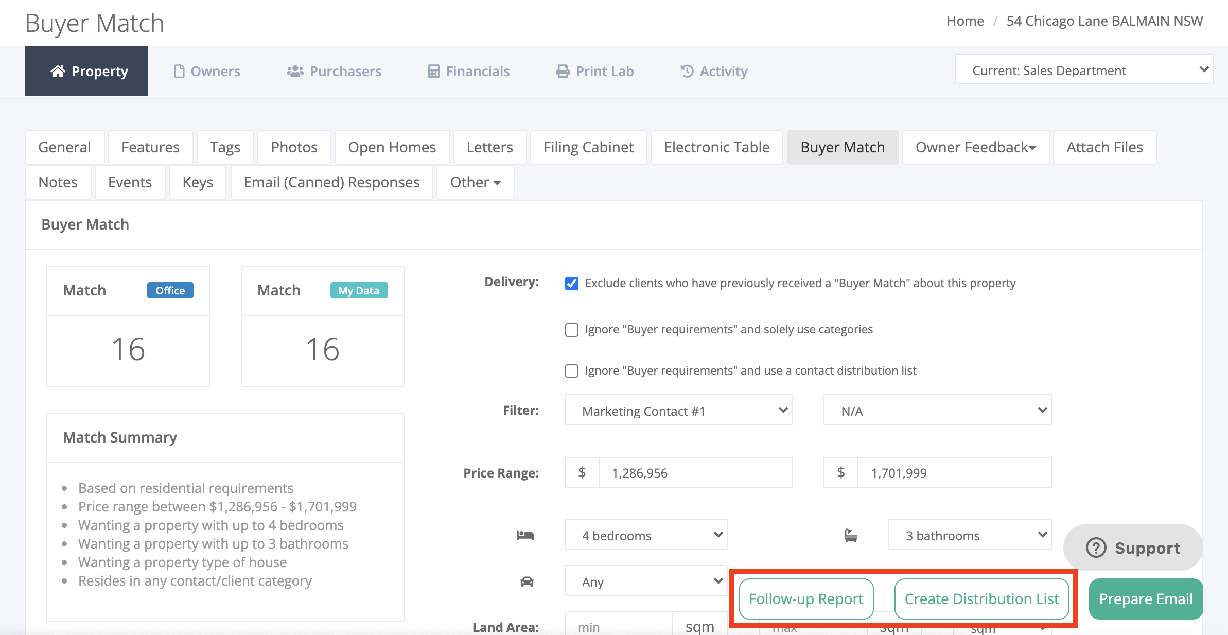Image resolution: width=1228 pixels, height=635 pixels.
Task: Enable the use contact distribution list checkbox
Action: coord(571,371)
